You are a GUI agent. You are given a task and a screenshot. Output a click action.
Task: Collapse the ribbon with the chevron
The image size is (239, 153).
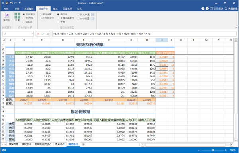[x=236, y=27]
